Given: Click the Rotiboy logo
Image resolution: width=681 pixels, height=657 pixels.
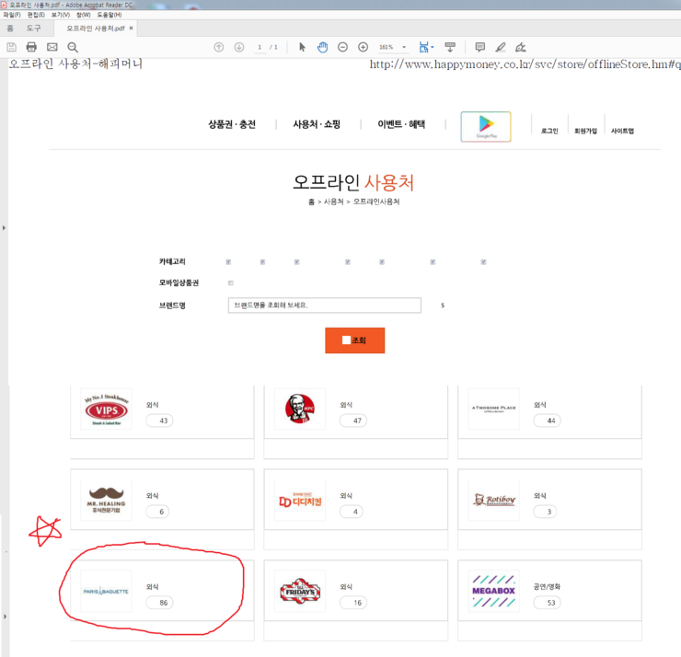Looking at the screenshot, I should pyautogui.click(x=494, y=501).
